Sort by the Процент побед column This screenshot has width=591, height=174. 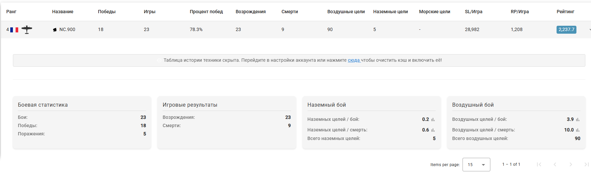click(x=206, y=12)
